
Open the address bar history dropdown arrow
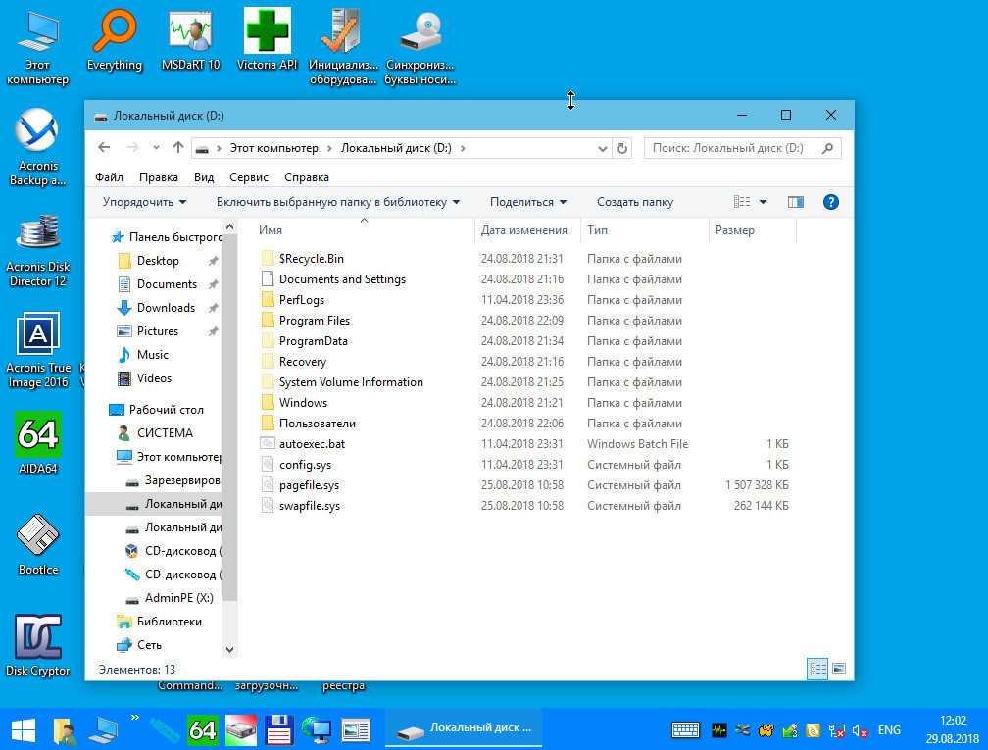[x=603, y=148]
